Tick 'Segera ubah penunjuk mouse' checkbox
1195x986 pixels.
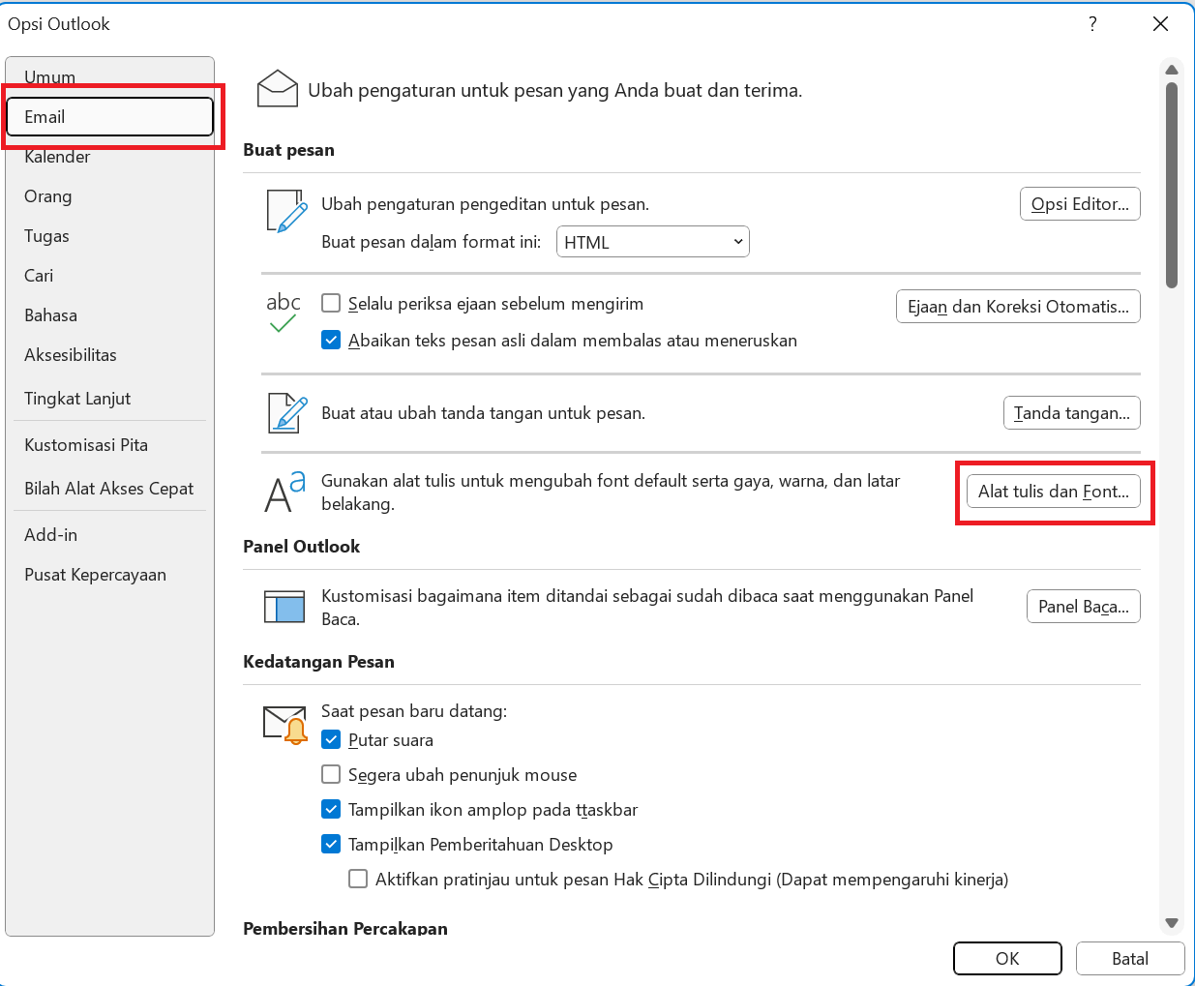(331, 775)
